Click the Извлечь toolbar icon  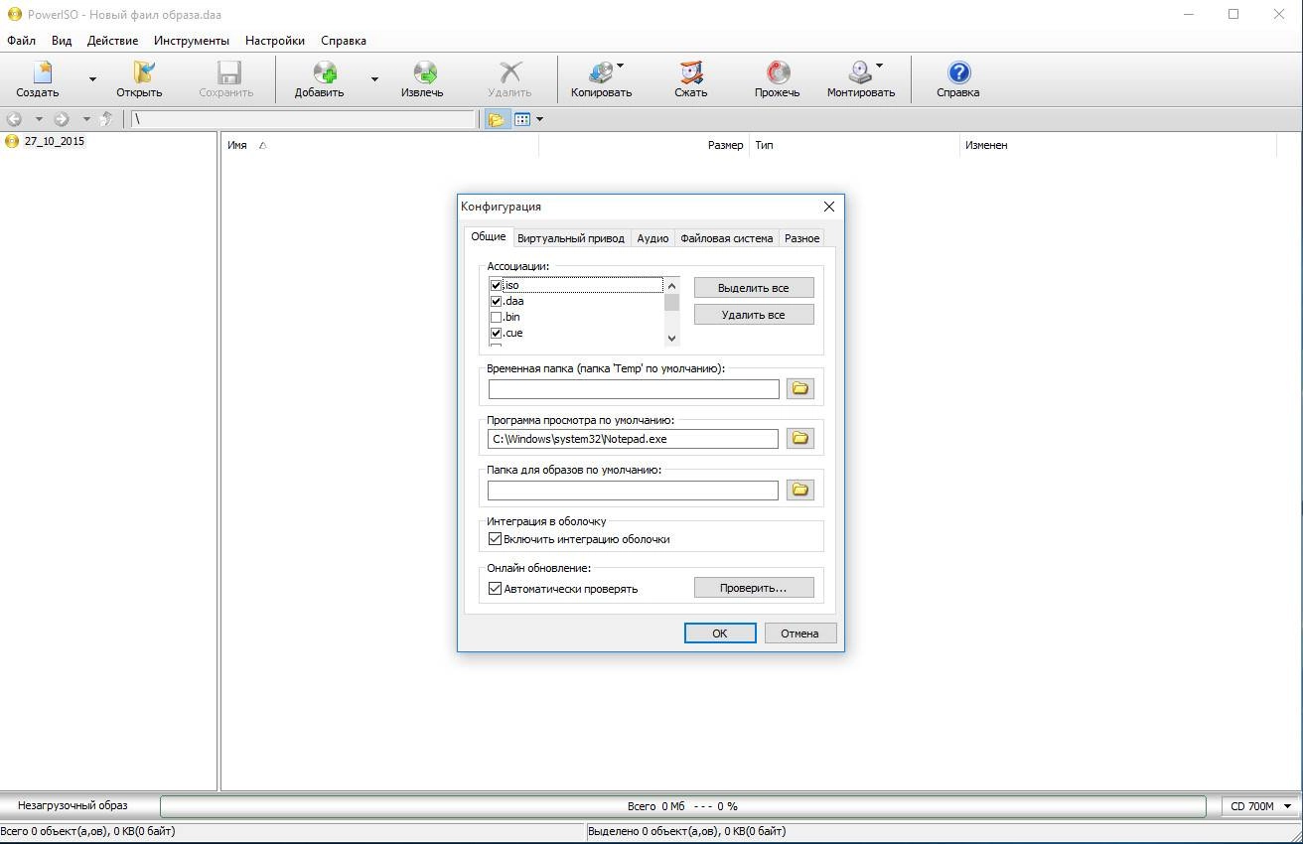coord(426,72)
